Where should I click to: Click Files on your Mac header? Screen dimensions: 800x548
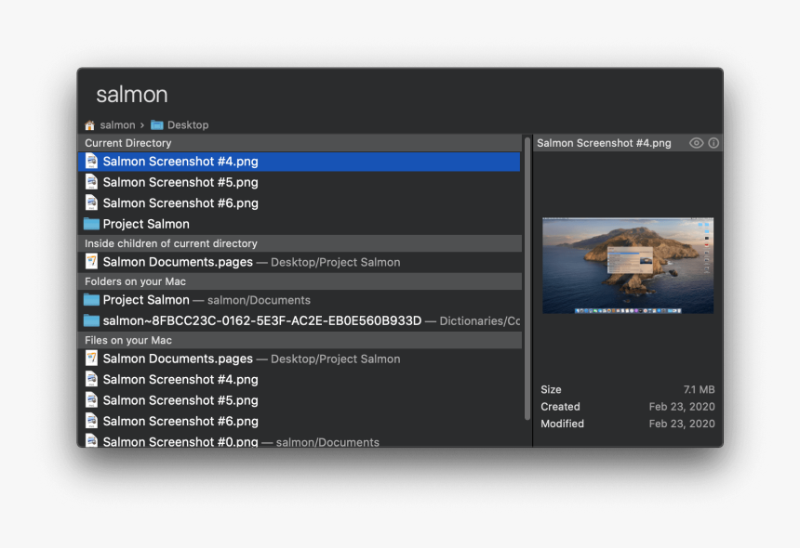(300, 340)
